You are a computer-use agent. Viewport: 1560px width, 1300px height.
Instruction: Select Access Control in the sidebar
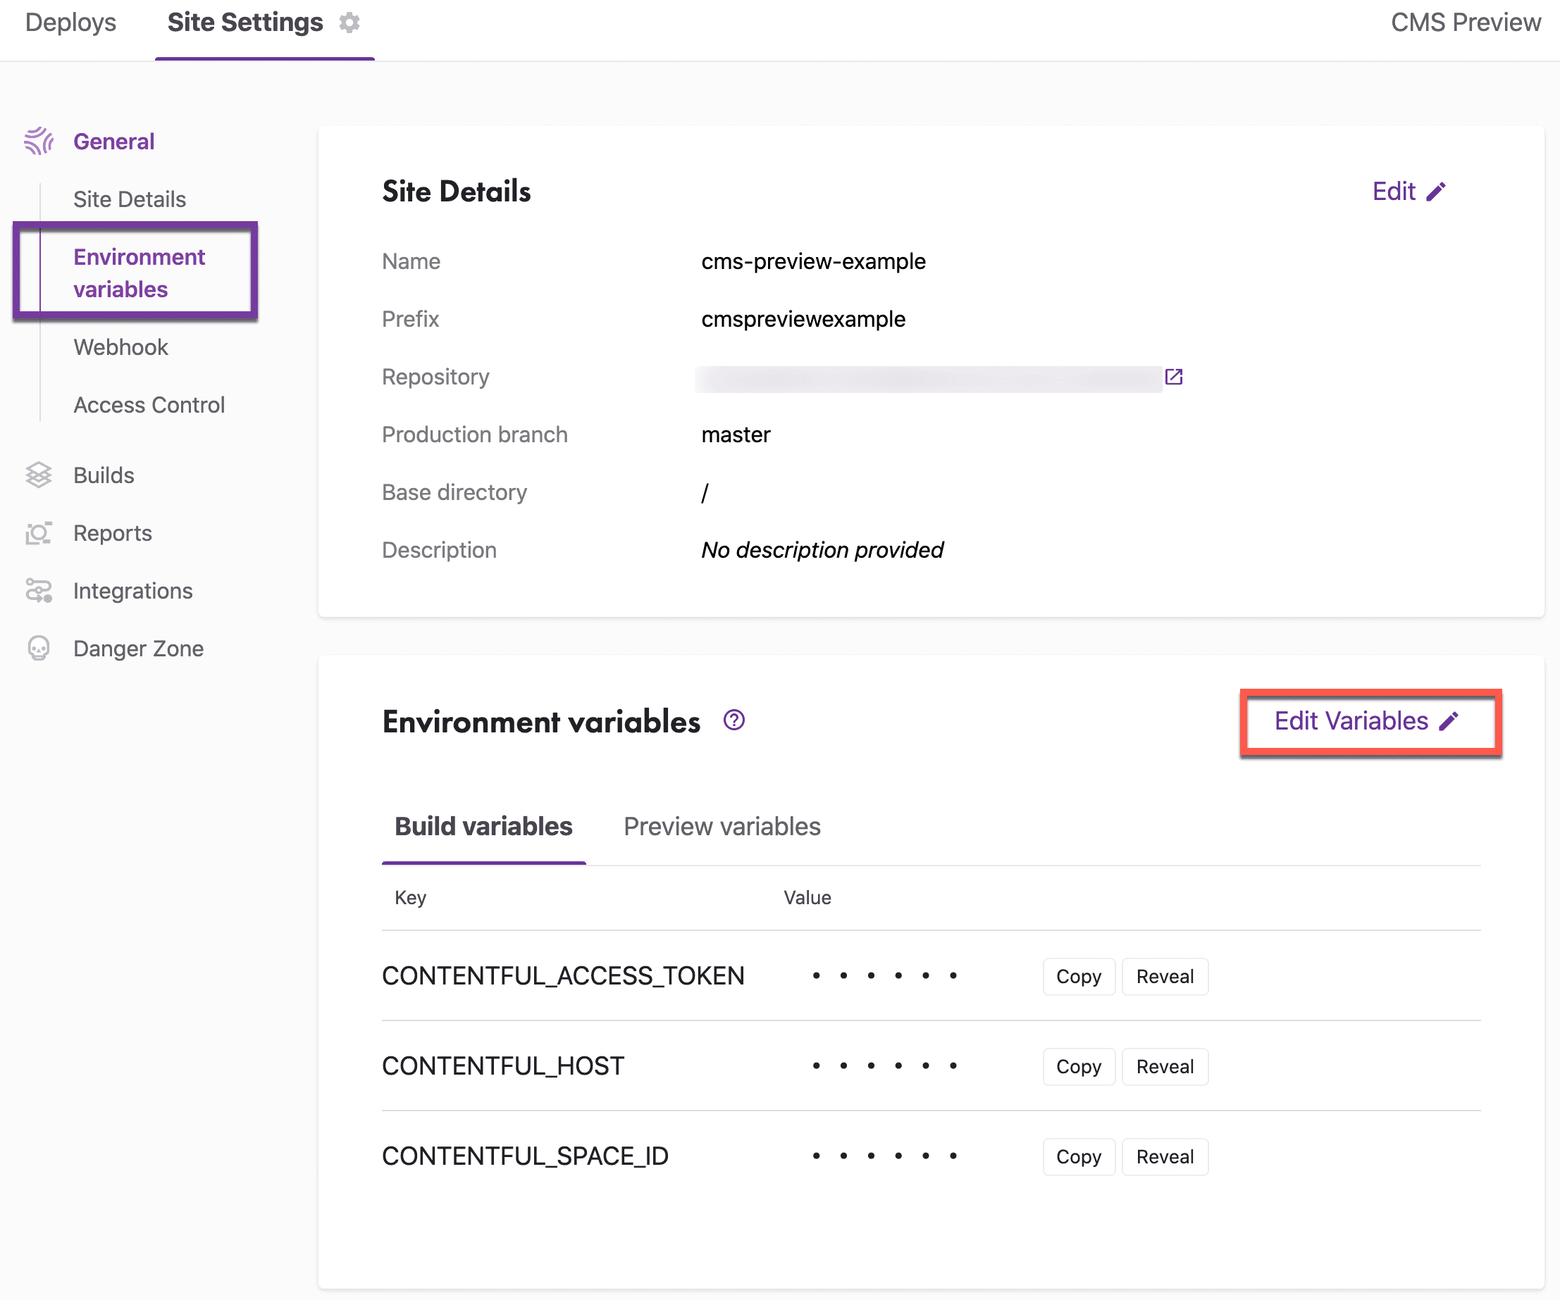[x=149, y=406]
